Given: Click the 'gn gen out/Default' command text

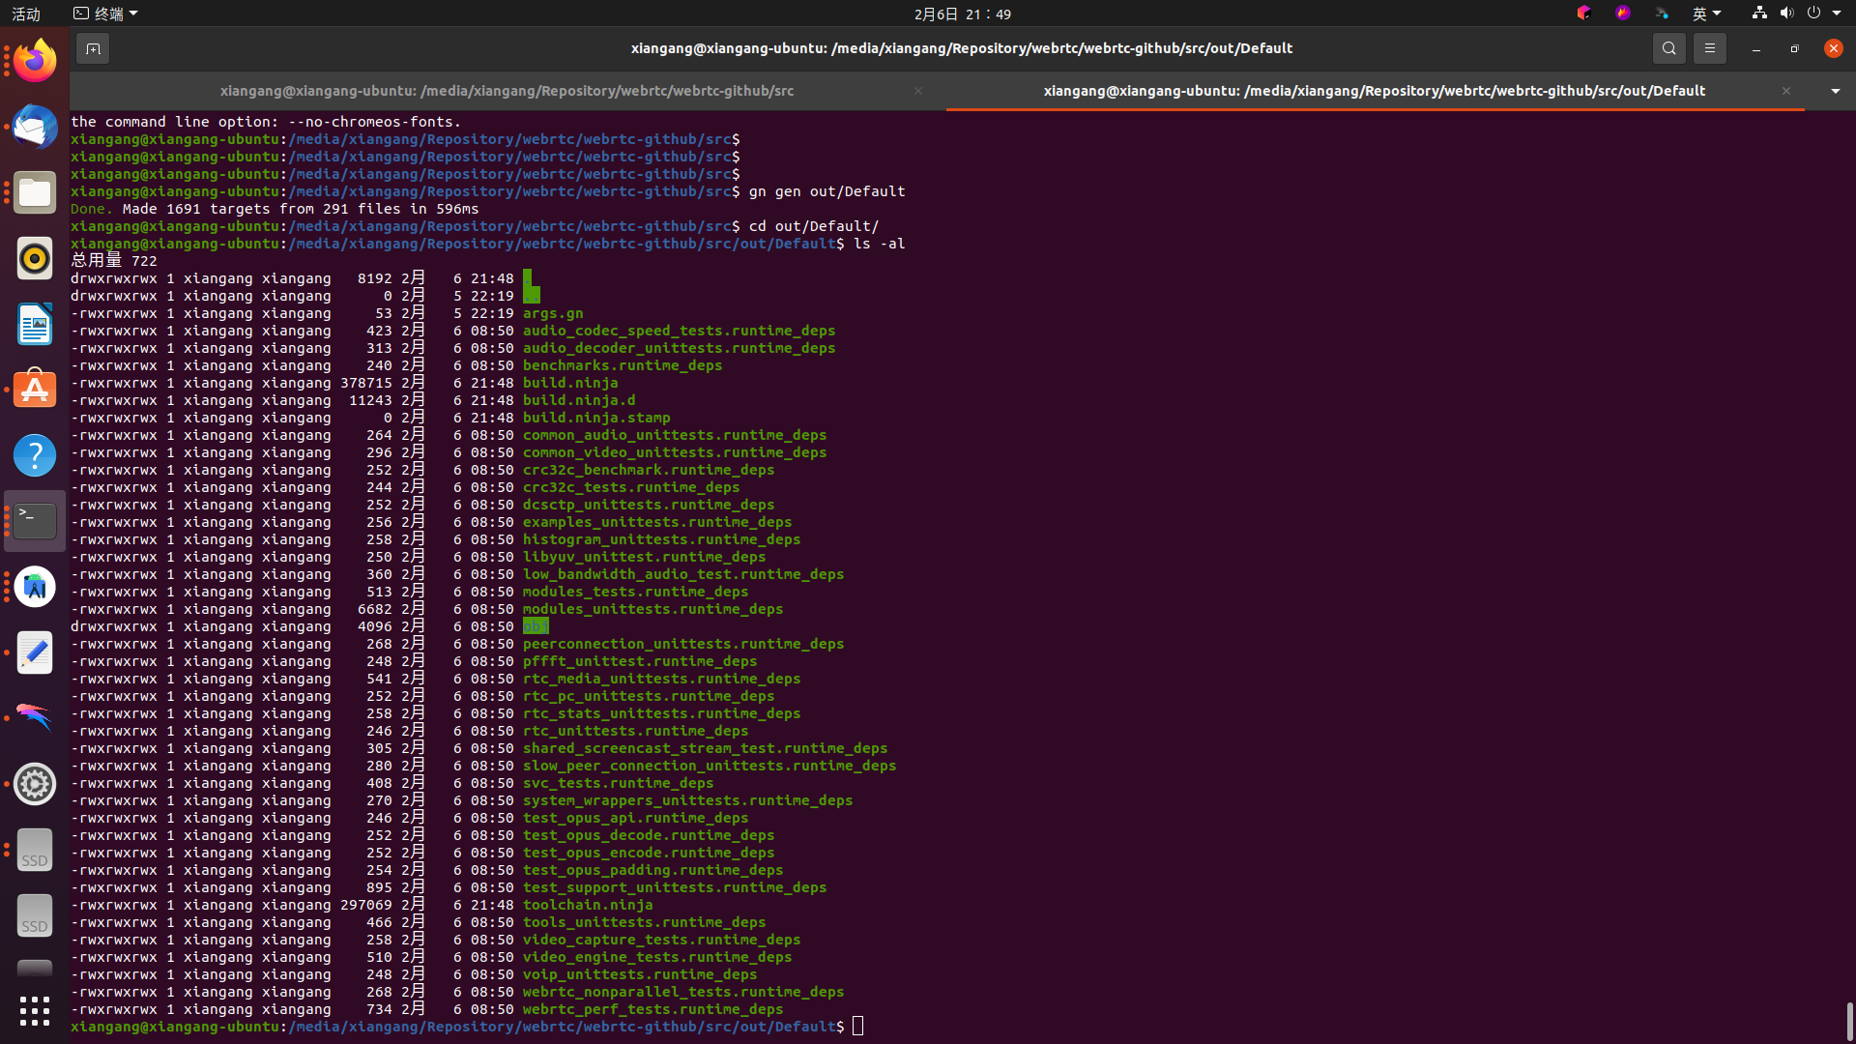Looking at the screenshot, I should click(x=826, y=191).
